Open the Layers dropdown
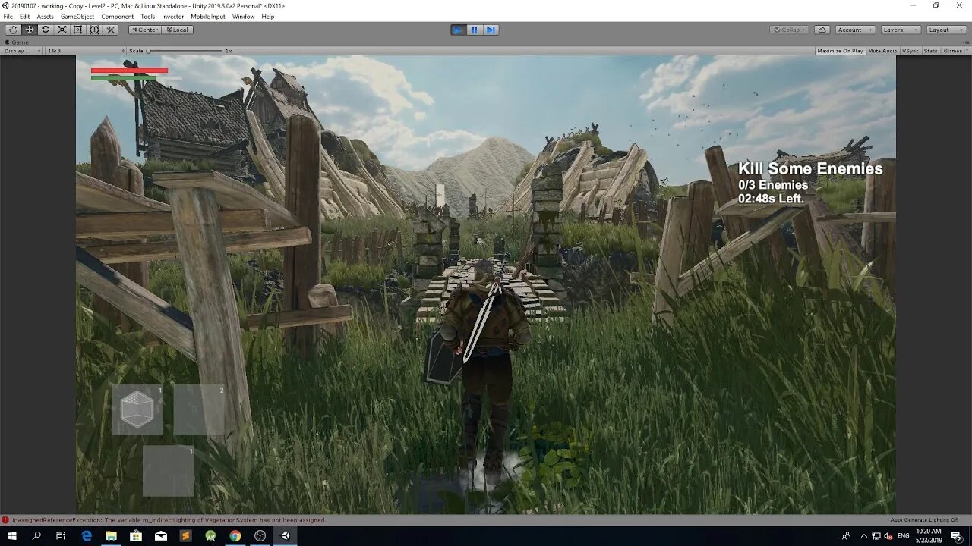The height and width of the screenshot is (546, 972). (901, 30)
